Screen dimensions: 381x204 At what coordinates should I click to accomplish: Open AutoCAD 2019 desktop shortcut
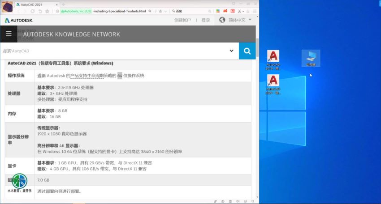point(273,60)
